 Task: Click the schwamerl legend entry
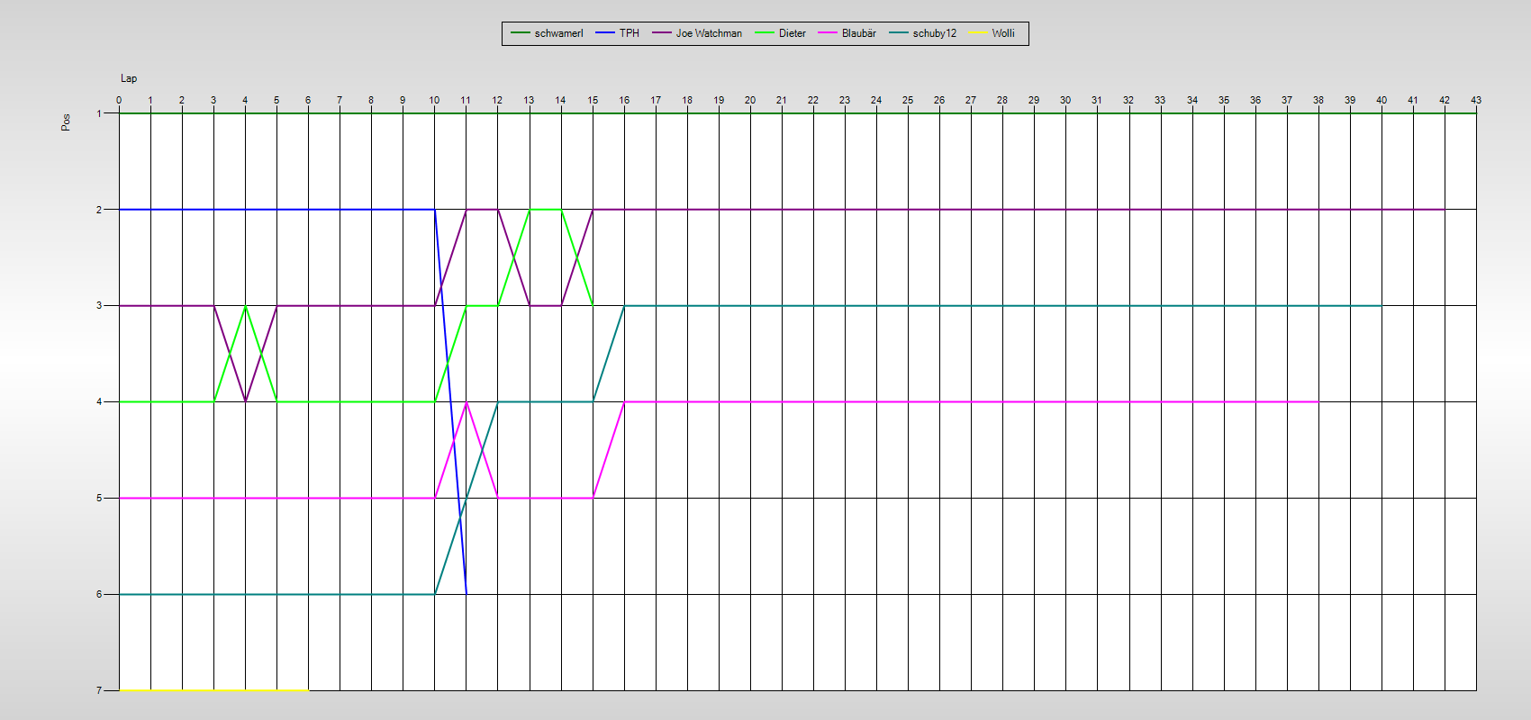pyautogui.click(x=558, y=33)
